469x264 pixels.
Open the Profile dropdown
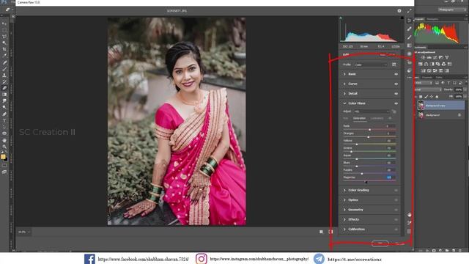(x=371, y=65)
